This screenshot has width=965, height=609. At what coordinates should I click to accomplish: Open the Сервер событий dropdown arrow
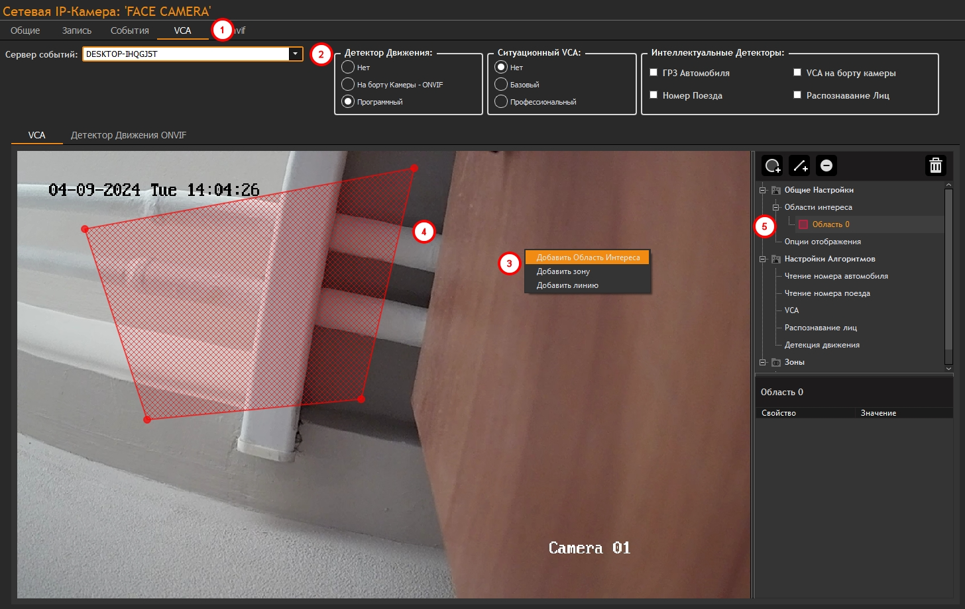295,54
